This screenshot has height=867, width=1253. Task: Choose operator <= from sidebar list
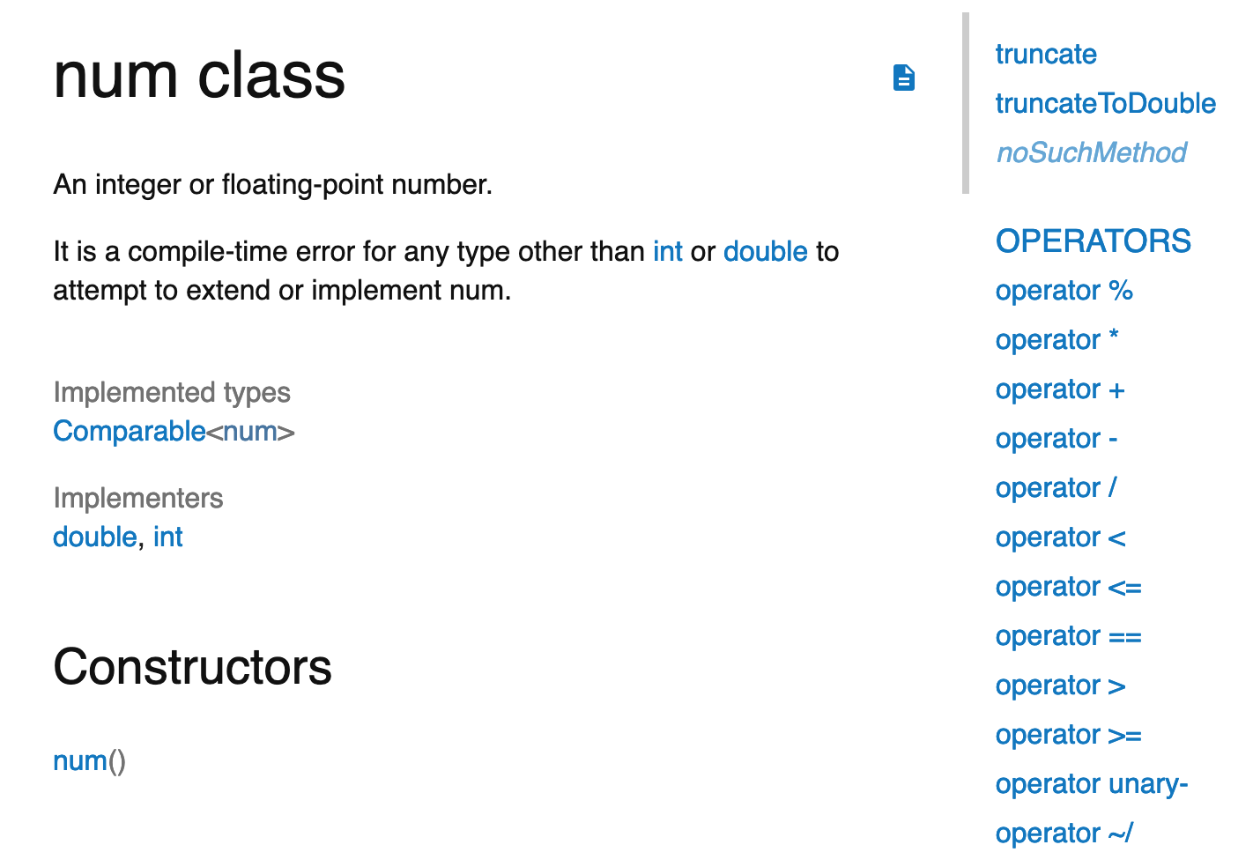click(1068, 587)
